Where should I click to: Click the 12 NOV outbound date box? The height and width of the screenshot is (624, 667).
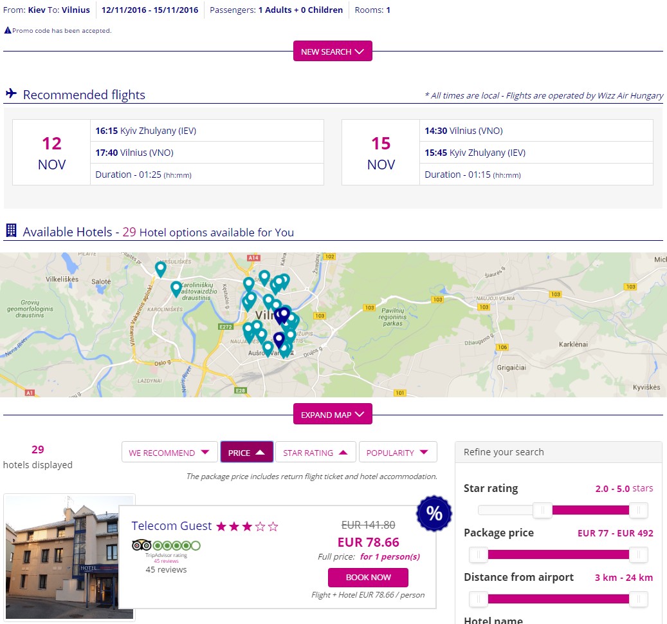pyautogui.click(x=51, y=152)
